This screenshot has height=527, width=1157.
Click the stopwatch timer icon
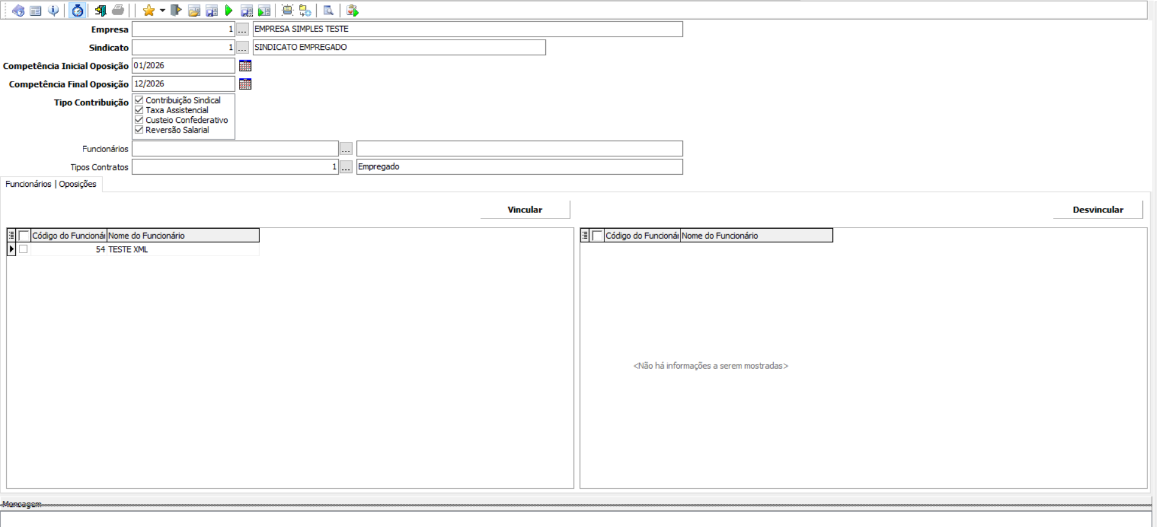[77, 10]
